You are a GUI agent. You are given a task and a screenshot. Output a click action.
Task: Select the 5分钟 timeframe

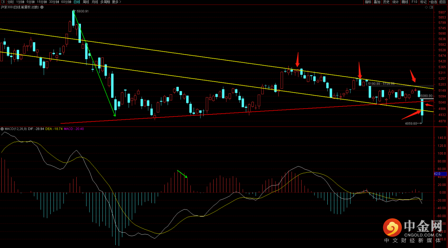coord(30,2)
